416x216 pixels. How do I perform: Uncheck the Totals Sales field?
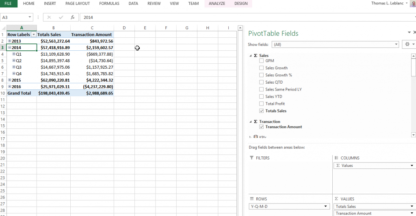coord(262,111)
